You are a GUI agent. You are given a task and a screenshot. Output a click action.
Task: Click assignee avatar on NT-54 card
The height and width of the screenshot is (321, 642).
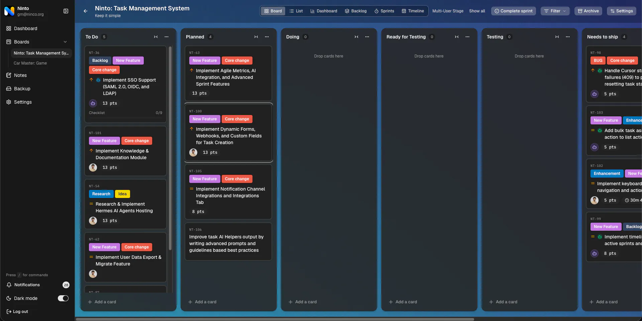coord(93,221)
